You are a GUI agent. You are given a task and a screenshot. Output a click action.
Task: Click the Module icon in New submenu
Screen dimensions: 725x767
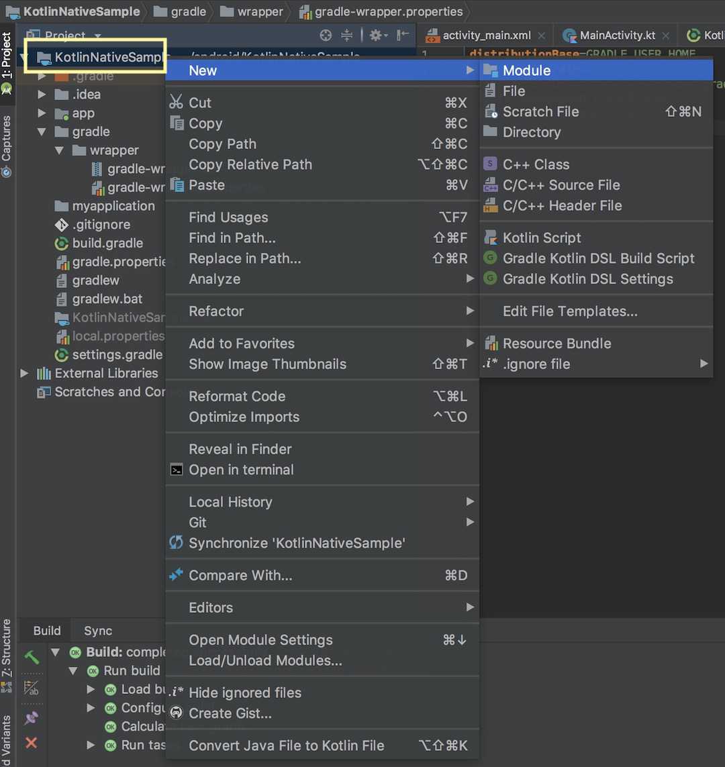(490, 70)
